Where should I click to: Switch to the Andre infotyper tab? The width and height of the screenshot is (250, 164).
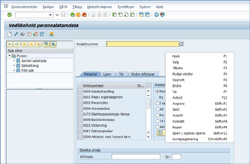tap(143, 74)
